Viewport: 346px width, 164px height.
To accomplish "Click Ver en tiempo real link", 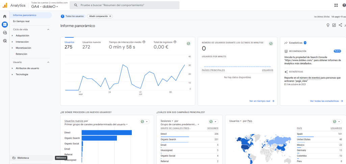I will pyautogui.click(x=262, y=101).
